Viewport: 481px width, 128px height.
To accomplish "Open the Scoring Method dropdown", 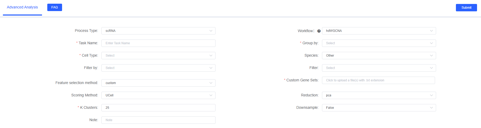I will point(158,95).
